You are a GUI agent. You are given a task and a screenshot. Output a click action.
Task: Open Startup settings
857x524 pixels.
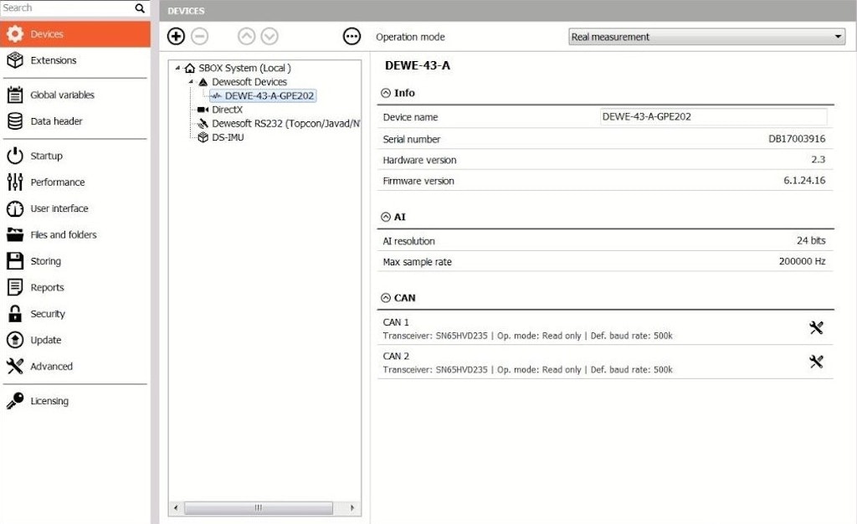[x=75, y=156]
